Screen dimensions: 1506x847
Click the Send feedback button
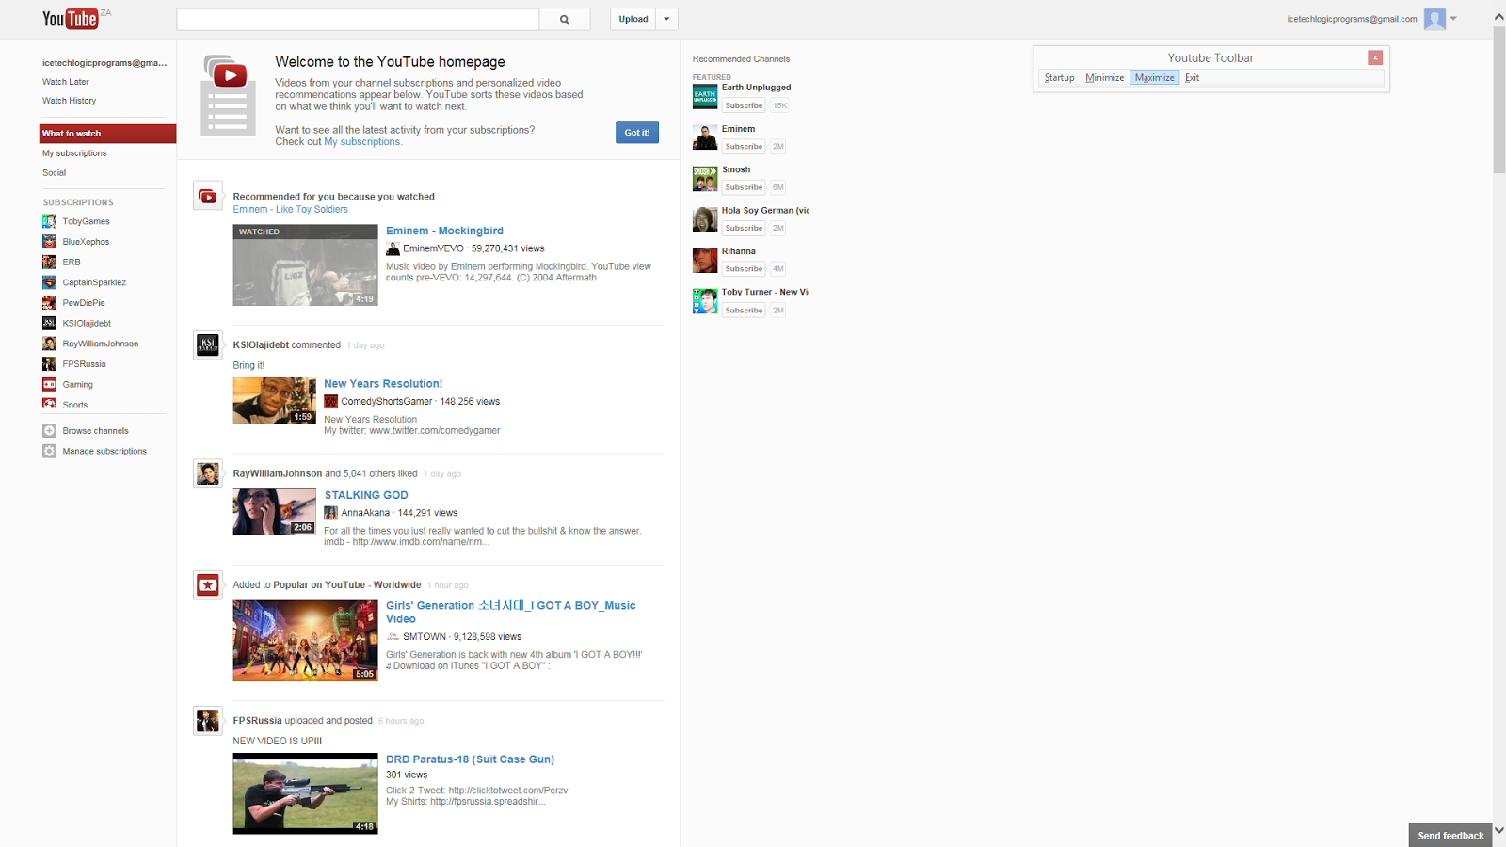(x=1450, y=835)
